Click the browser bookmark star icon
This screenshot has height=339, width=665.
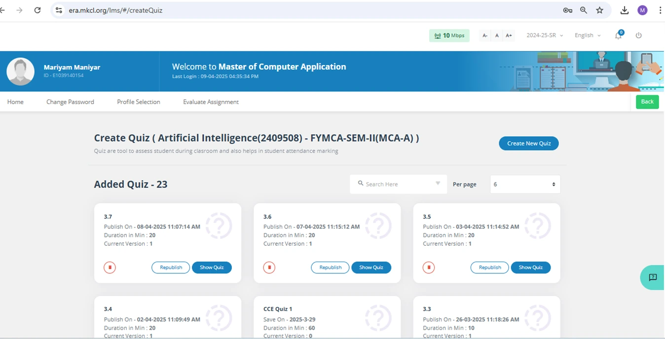pos(599,10)
